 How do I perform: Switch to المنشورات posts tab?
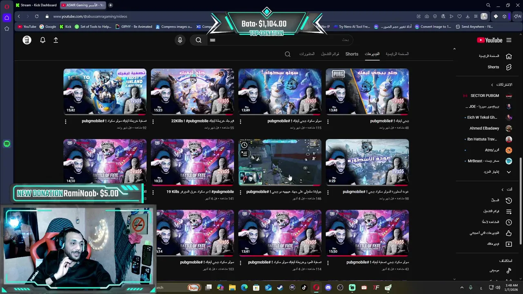307,54
